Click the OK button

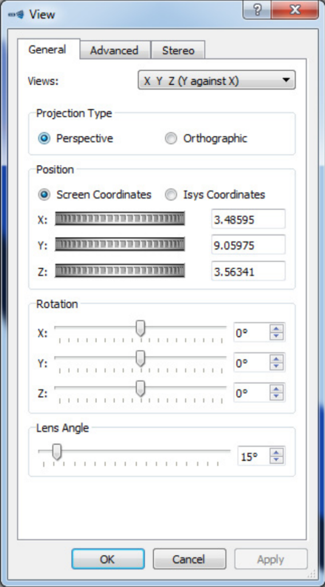[108, 559]
